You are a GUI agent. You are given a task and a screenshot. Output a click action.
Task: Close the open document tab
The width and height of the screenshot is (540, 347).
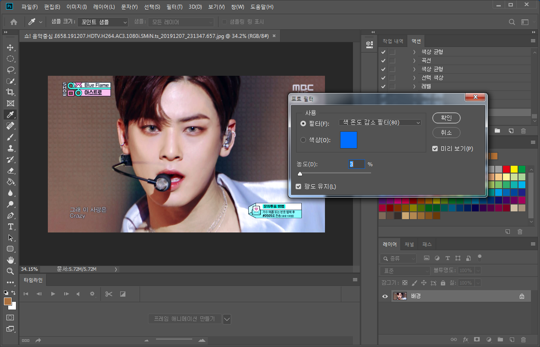point(274,36)
